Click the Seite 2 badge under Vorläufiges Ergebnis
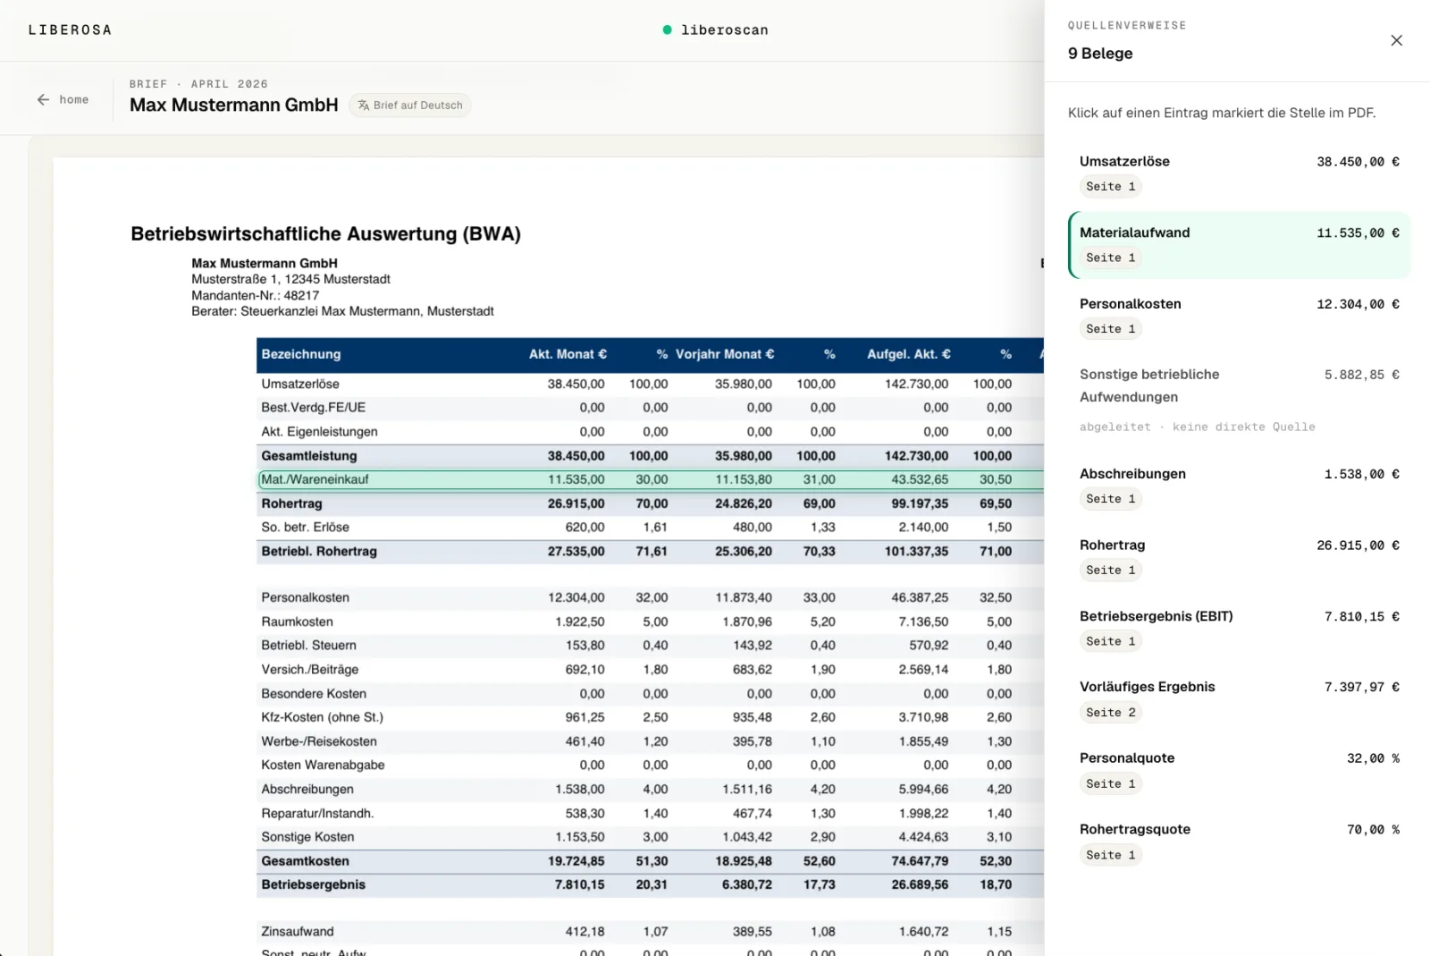The width and height of the screenshot is (1430, 956). pyautogui.click(x=1111, y=713)
